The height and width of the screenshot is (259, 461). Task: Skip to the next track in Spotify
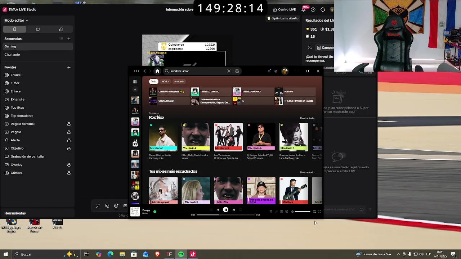[234, 210]
